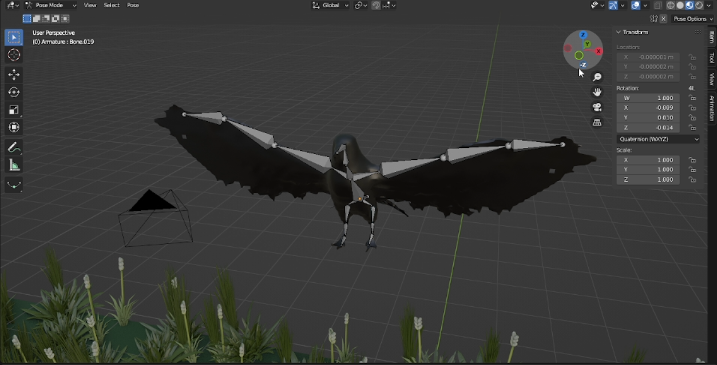
Task: Collapse the Transform panel
Action: 619,33
